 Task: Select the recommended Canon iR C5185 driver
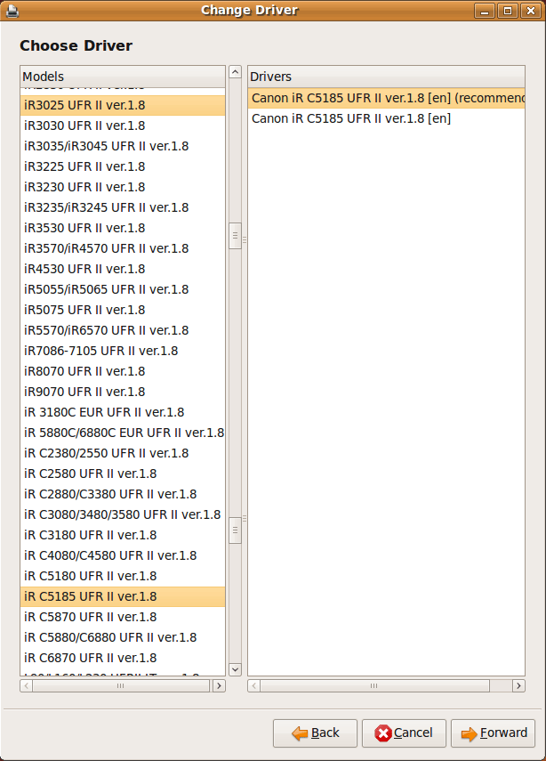click(387, 98)
